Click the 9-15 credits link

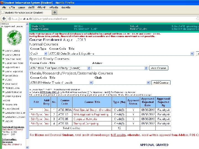(x=118, y=135)
